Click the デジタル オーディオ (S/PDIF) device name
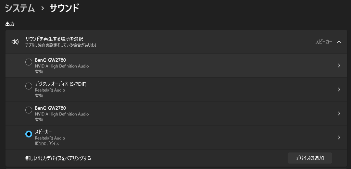Screen dimensions: 351x169 click(61, 84)
